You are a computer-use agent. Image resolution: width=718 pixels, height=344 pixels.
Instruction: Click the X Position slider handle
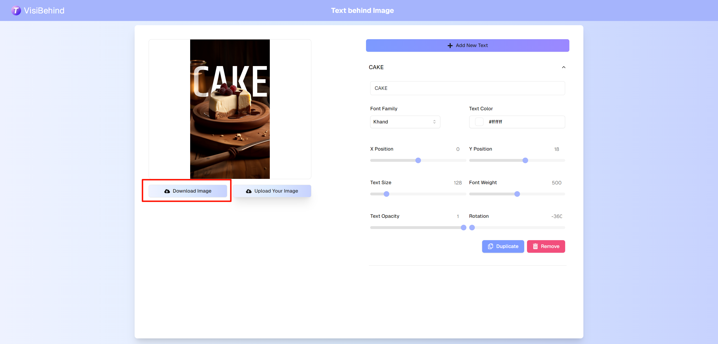pos(418,160)
